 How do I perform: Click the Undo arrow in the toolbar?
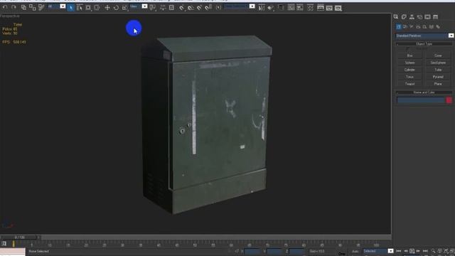5,7
